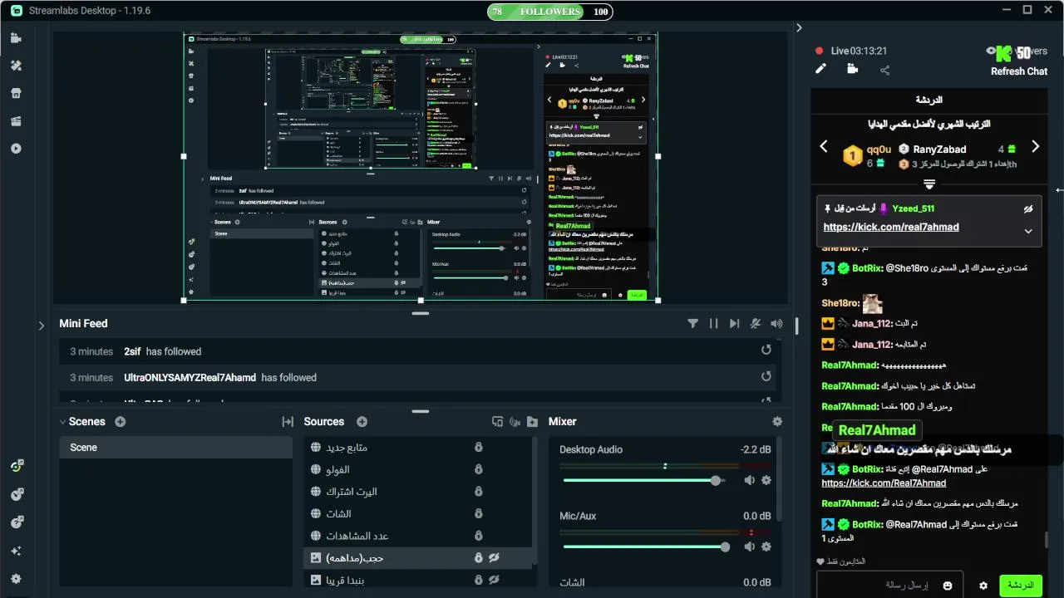Image resolution: width=1064 pixels, height=598 pixels.
Task: Expand left panel chevron beside Mini Feed
Action: 42,326
